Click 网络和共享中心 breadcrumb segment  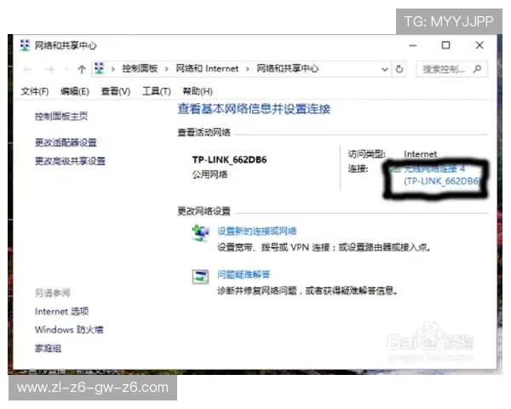(288, 68)
